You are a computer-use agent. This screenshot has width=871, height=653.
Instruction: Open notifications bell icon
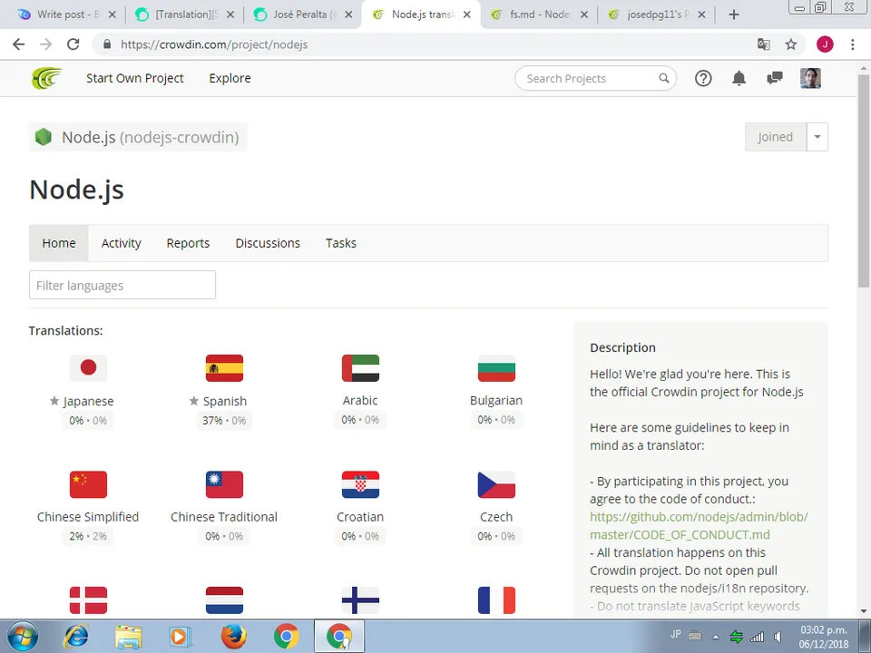[x=739, y=78]
